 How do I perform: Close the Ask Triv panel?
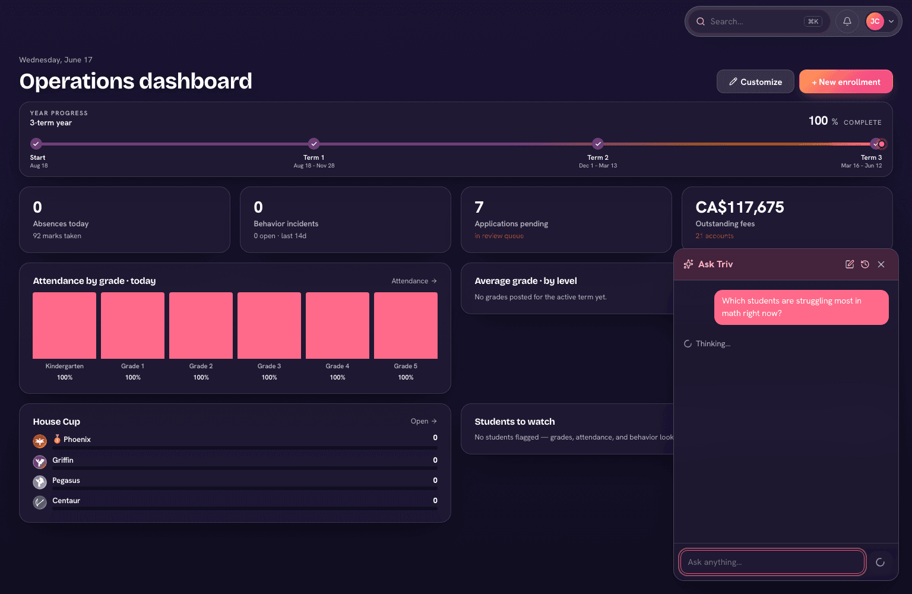click(x=881, y=264)
